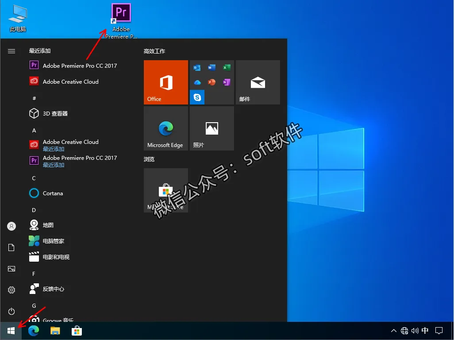Open the 此电脑 desktop icon
Screen dimensions: 454x340
18,19
